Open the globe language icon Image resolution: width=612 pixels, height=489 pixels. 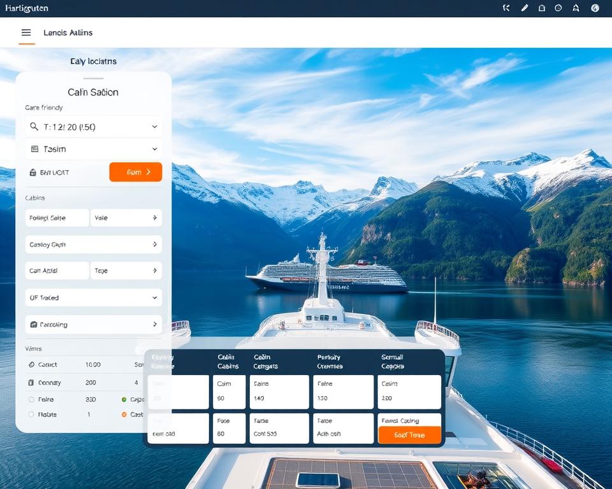point(595,8)
